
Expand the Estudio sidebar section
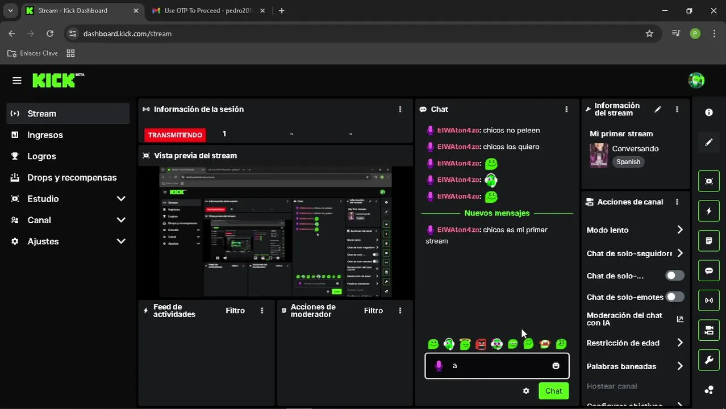120,199
